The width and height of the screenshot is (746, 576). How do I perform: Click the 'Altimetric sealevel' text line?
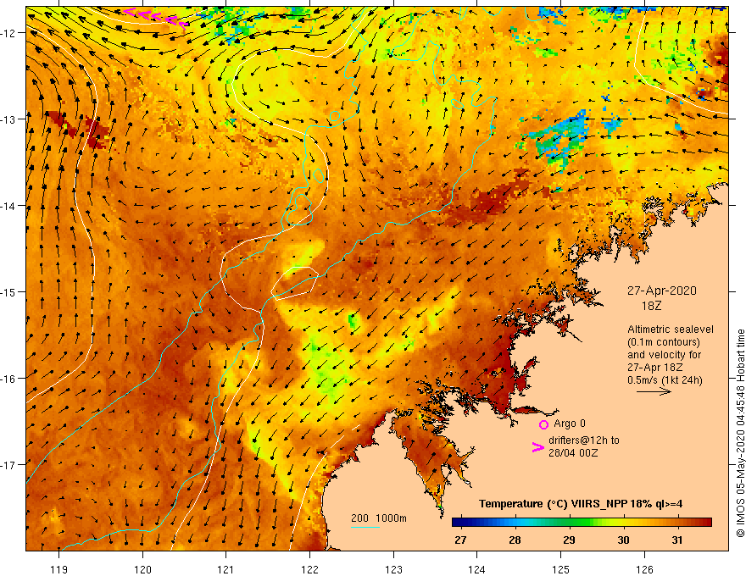pyautogui.click(x=671, y=330)
